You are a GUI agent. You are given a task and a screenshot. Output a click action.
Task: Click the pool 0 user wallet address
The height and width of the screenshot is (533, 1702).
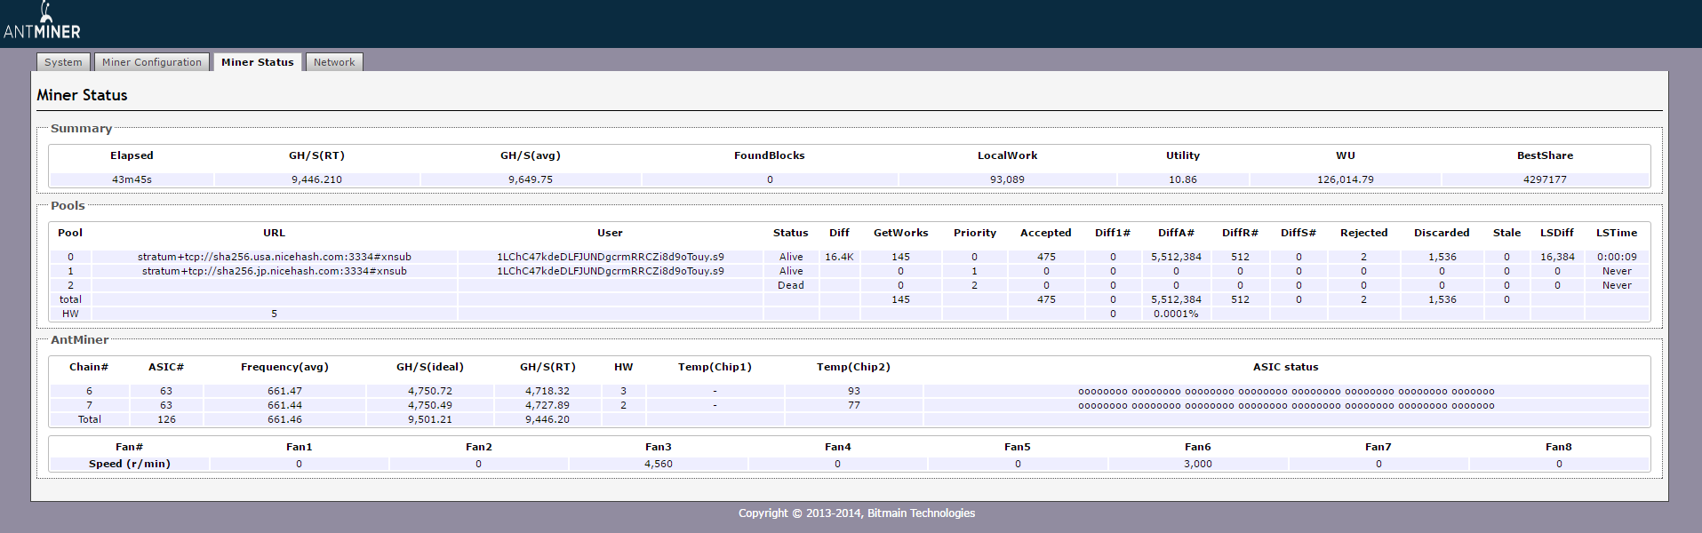610,257
